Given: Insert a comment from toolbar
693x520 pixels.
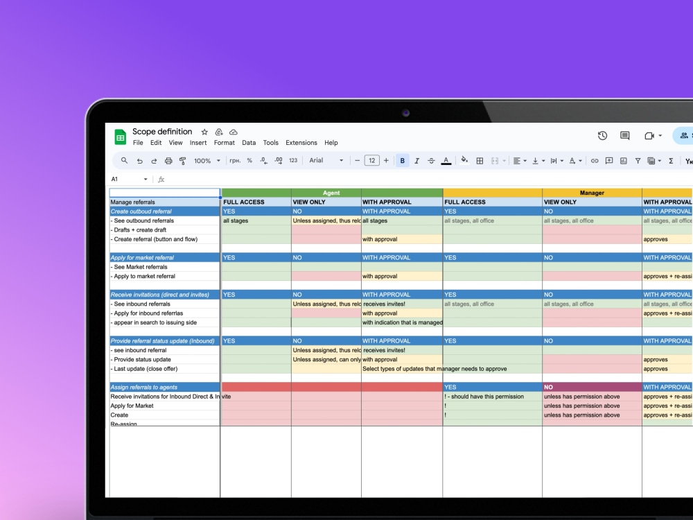Looking at the screenshot, I should (x=609, y=161).
